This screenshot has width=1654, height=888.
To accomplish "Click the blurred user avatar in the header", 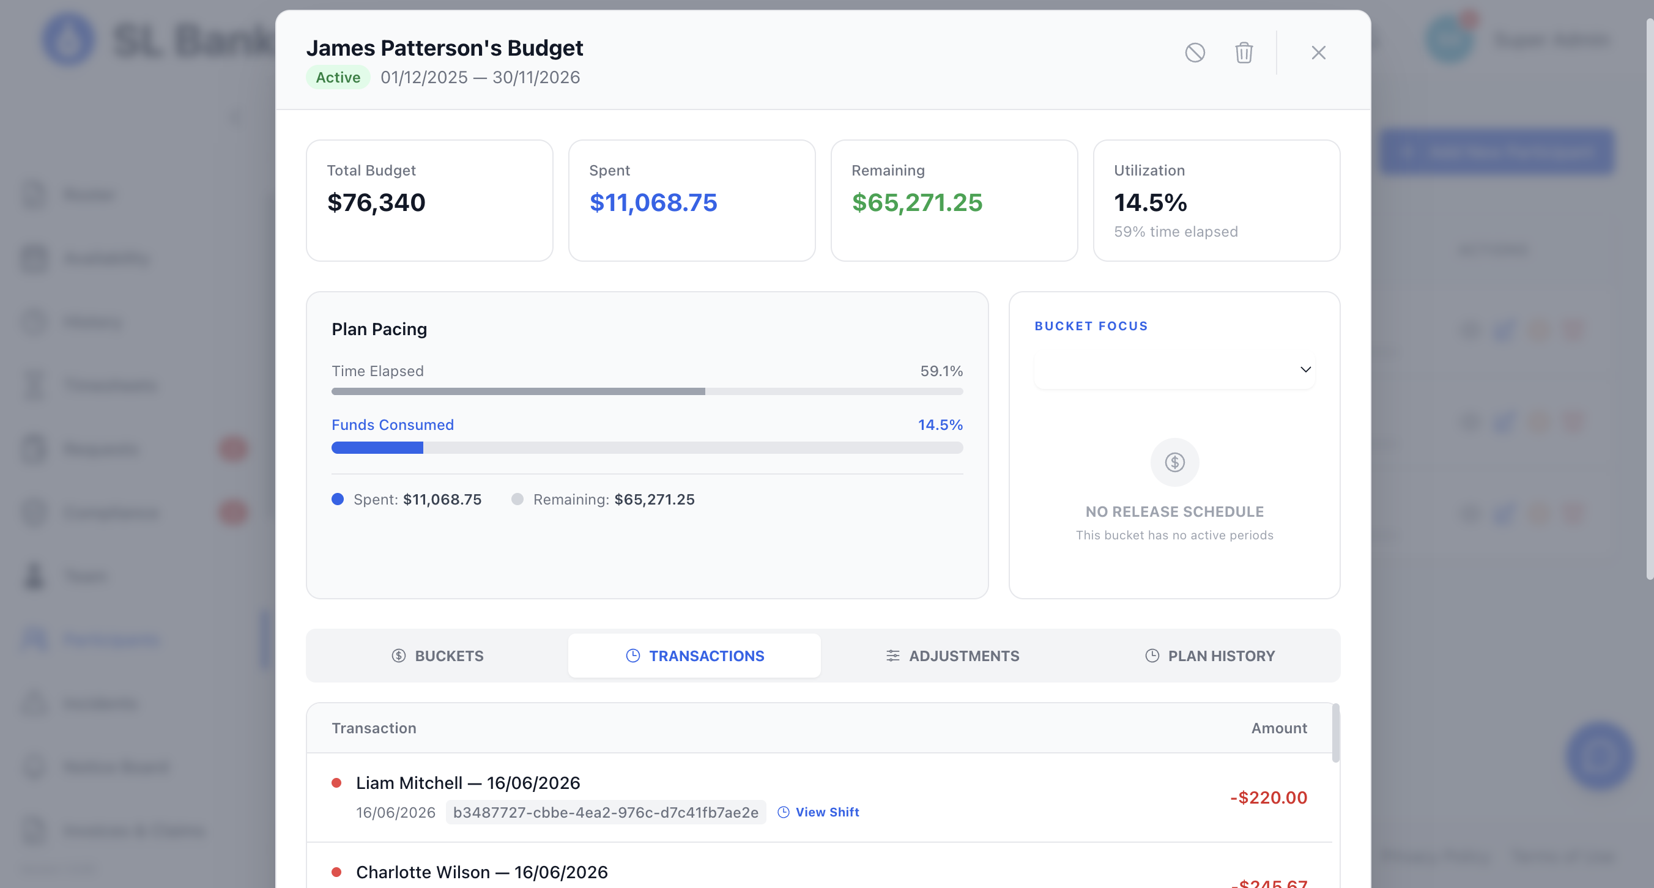I will pos(1448,39).
